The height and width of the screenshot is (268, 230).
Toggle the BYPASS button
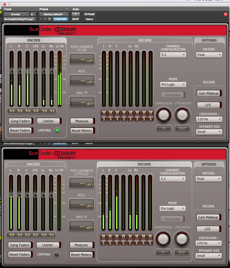(x=89, y=14)
